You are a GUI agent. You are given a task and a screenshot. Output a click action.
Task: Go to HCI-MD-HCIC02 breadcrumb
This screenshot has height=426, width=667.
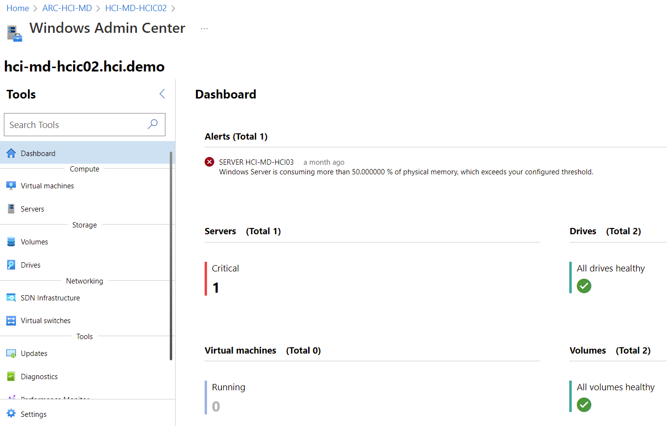click(136, 8)
